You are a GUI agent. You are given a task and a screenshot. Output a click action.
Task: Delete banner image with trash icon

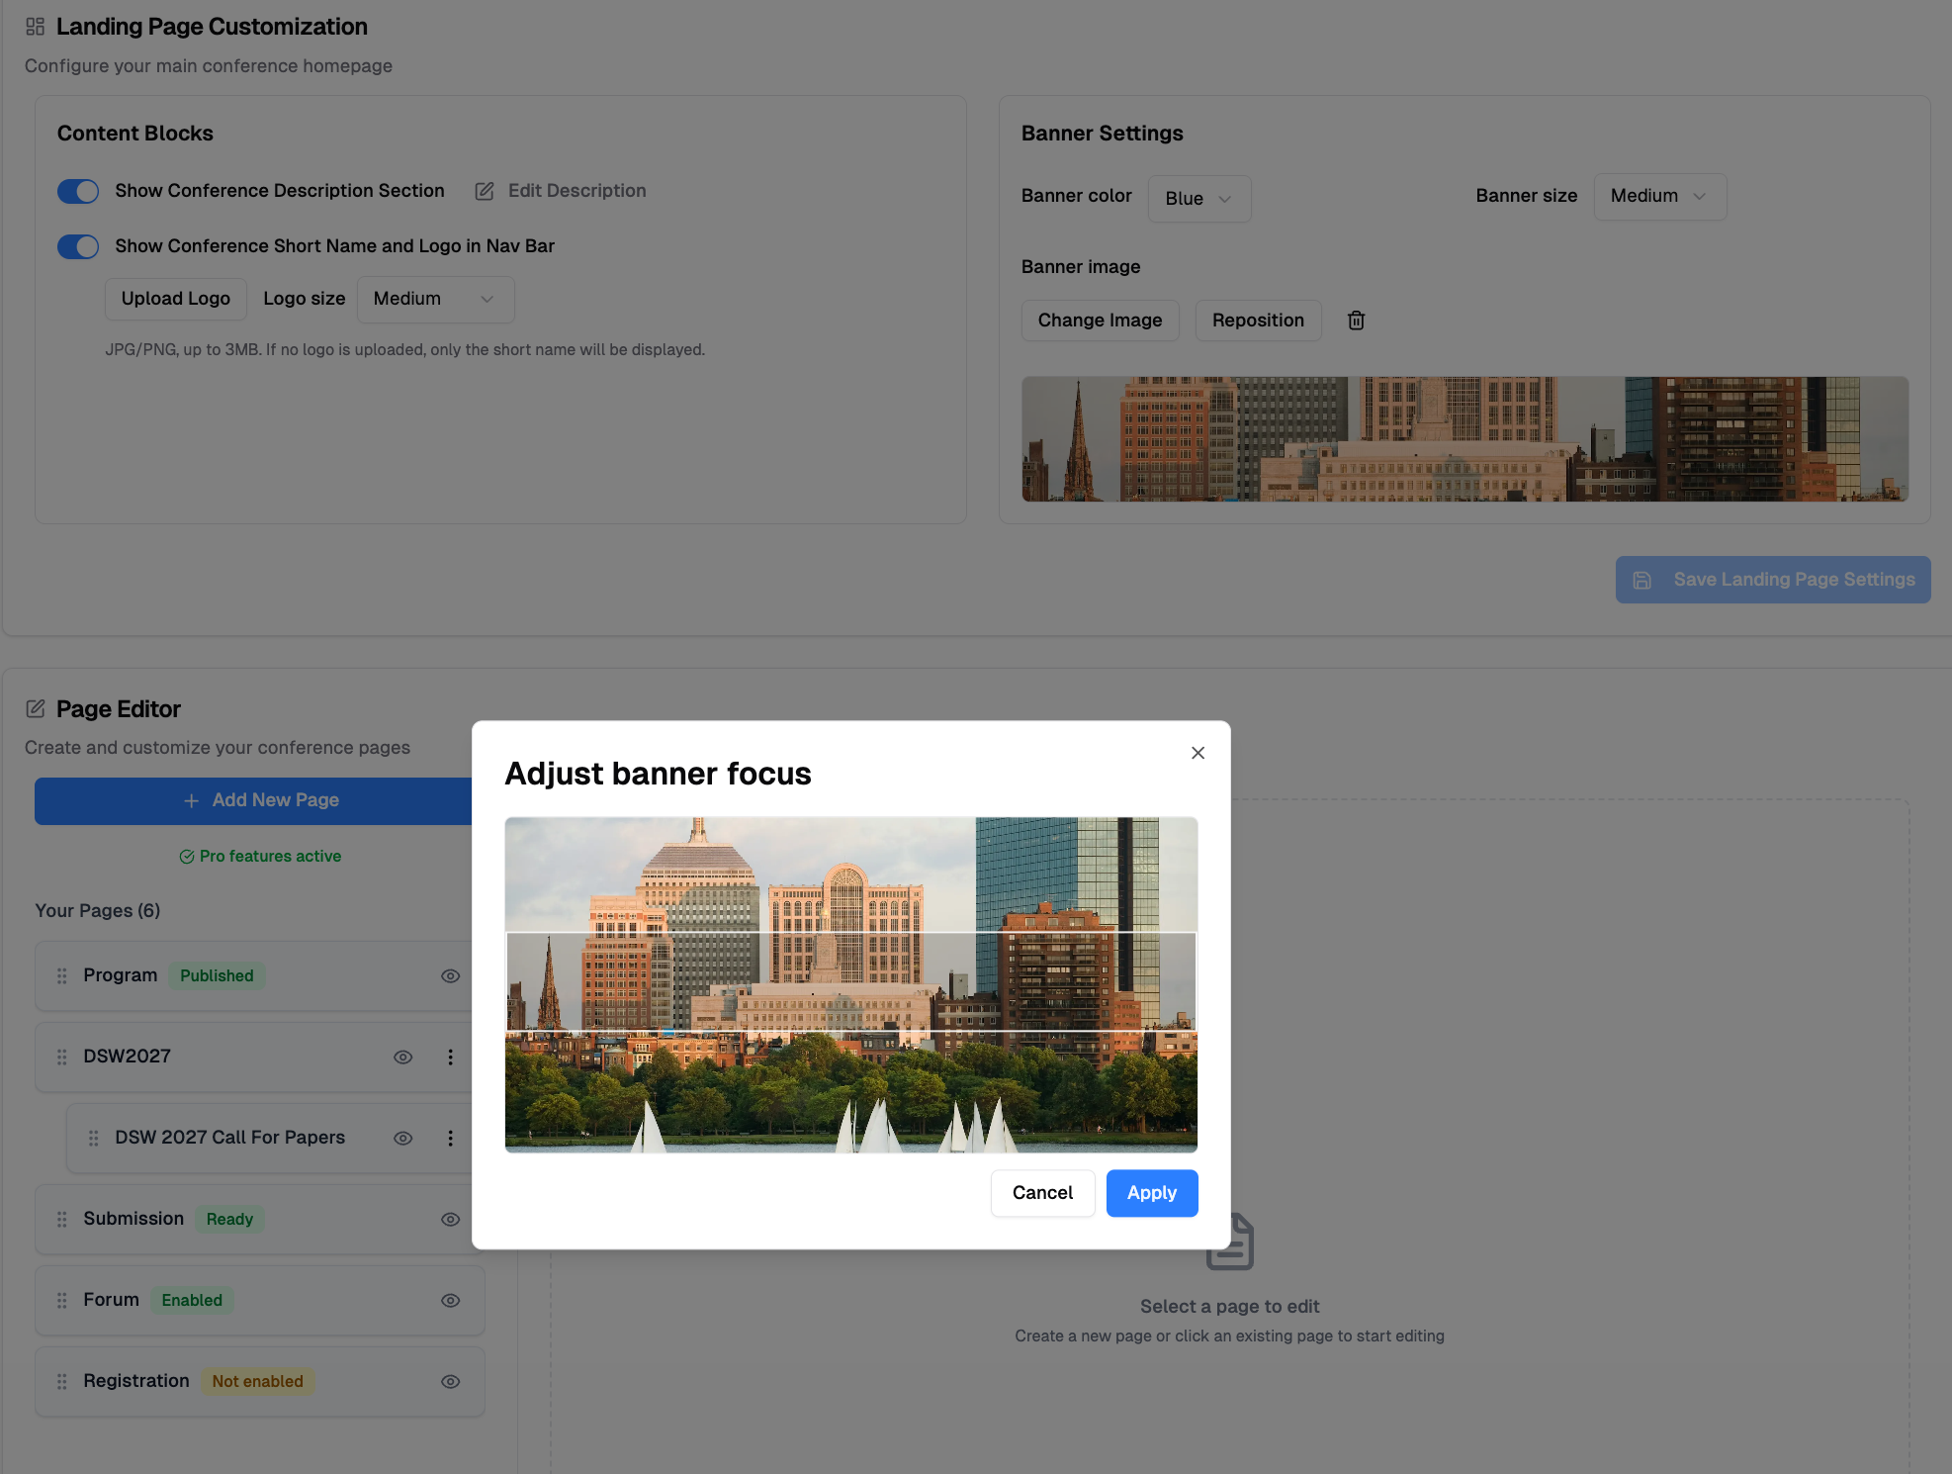point(1356,321)
